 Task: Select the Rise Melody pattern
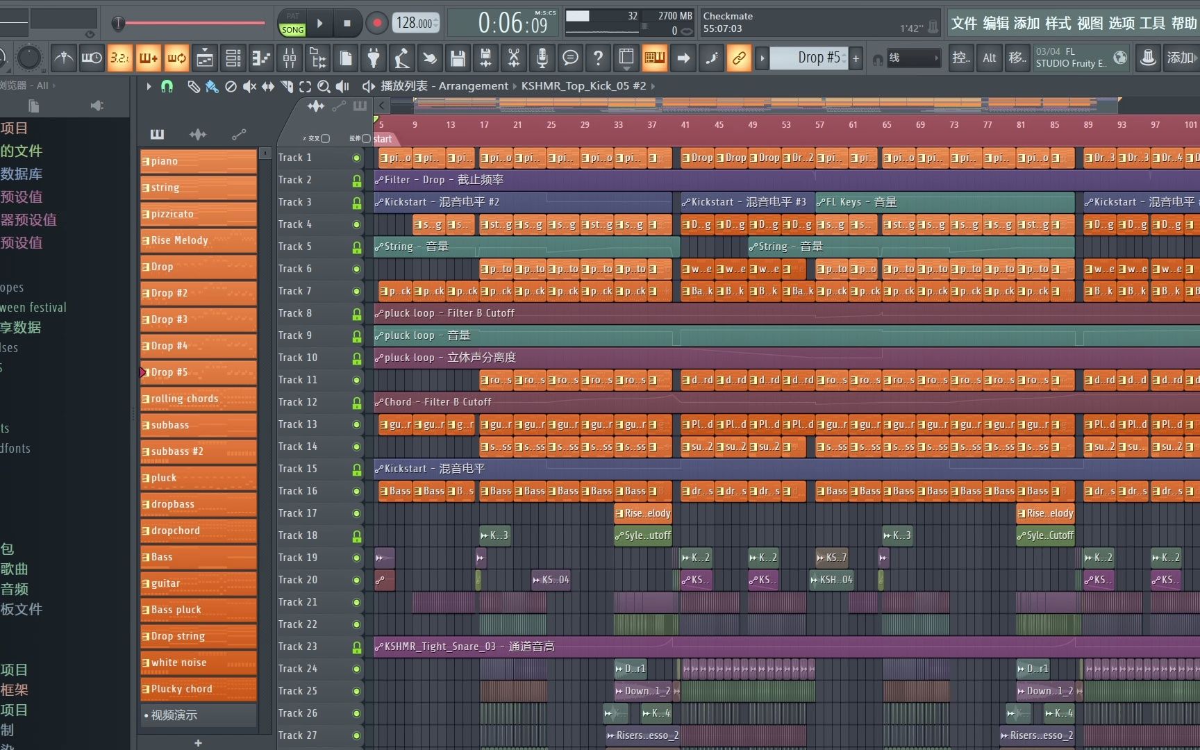(199, 240)
